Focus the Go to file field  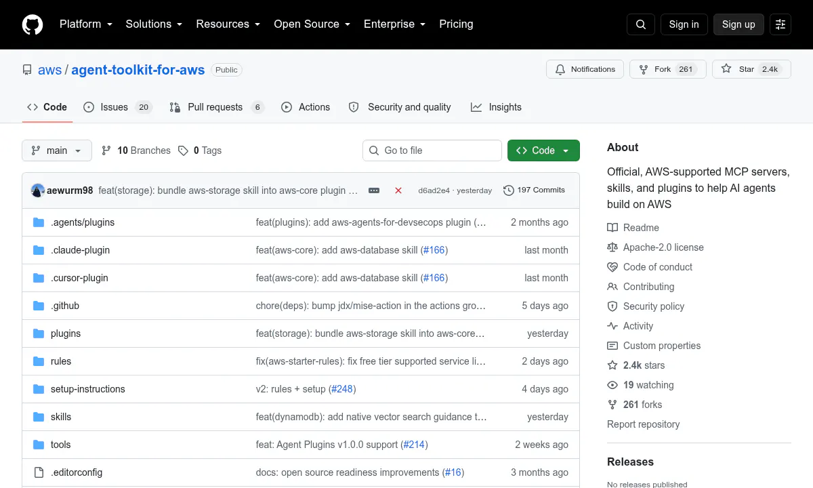pyautogui.click(x=432, y=150)
